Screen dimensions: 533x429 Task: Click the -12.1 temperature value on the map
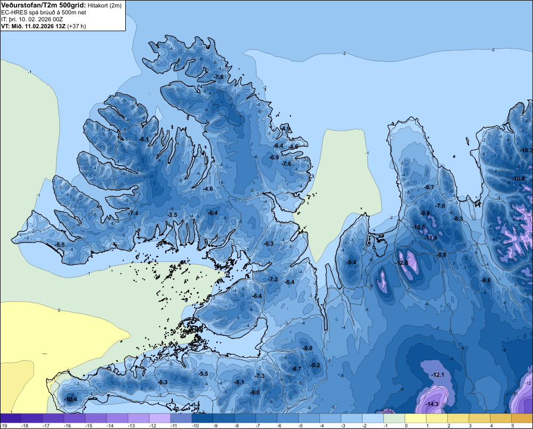(x=438, y=375)
